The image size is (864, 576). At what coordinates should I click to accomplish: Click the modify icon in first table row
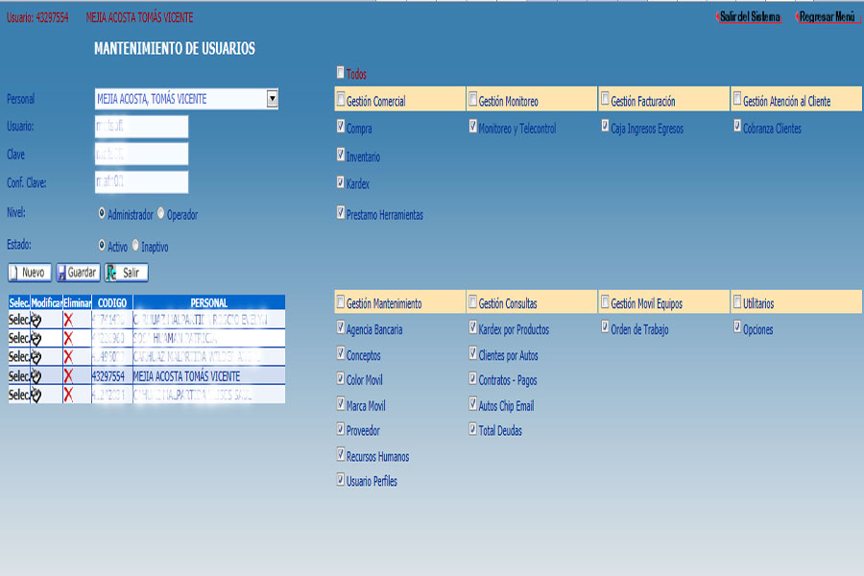coord(36,319)
